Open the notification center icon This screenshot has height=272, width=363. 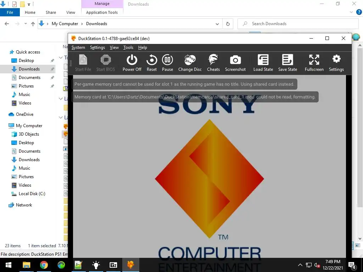(x=352, y=266)
